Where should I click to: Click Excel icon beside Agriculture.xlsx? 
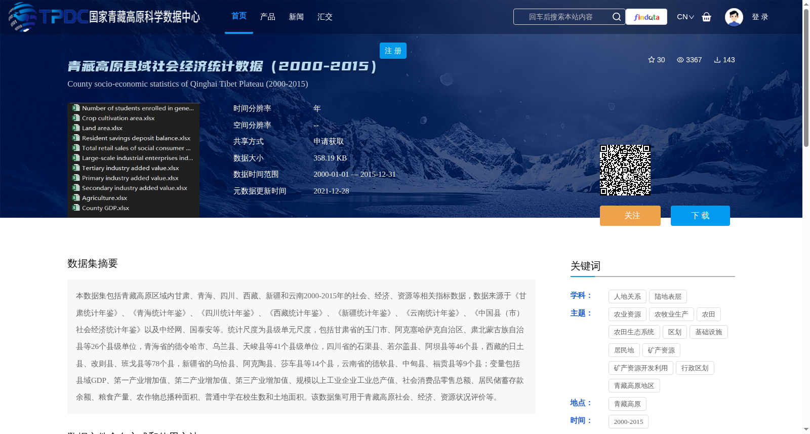[x=76, y=198]
